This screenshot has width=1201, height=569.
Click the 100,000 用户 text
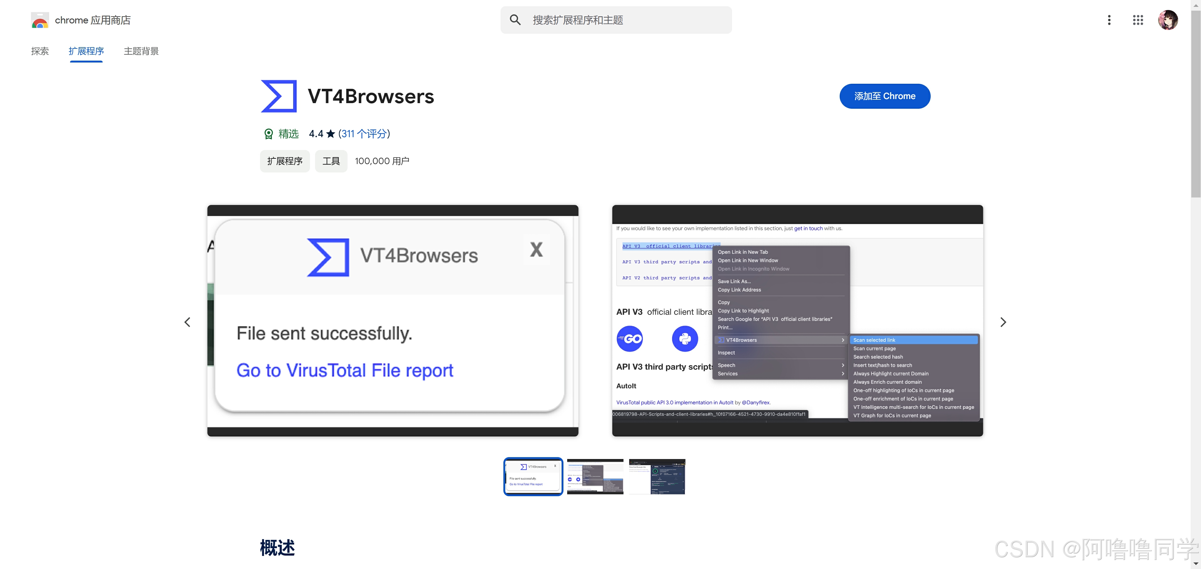coord(382,161)
